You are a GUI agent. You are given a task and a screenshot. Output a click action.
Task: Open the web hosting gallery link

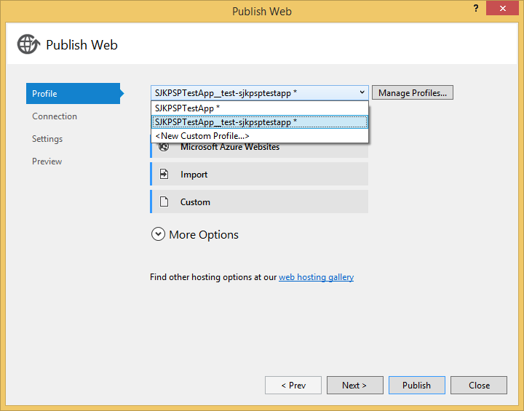coord(316,277)
